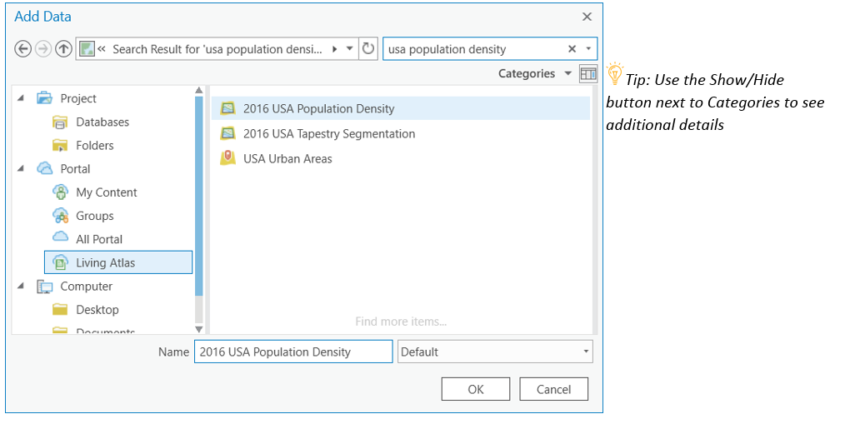Click the Databases folder icon
855x424 pixels.
pos(60,122)
